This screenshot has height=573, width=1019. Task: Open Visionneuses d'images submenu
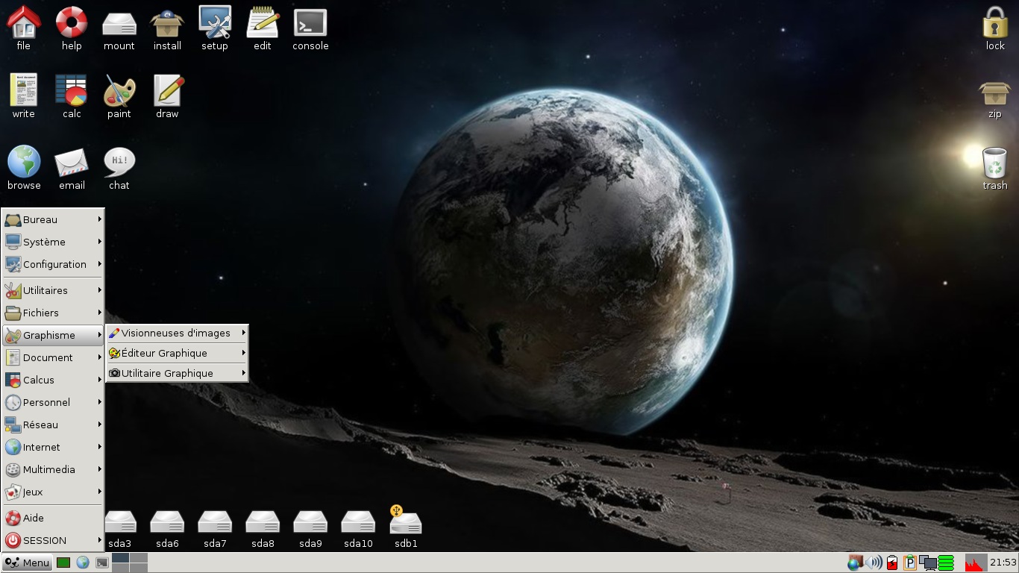[177, 333]
